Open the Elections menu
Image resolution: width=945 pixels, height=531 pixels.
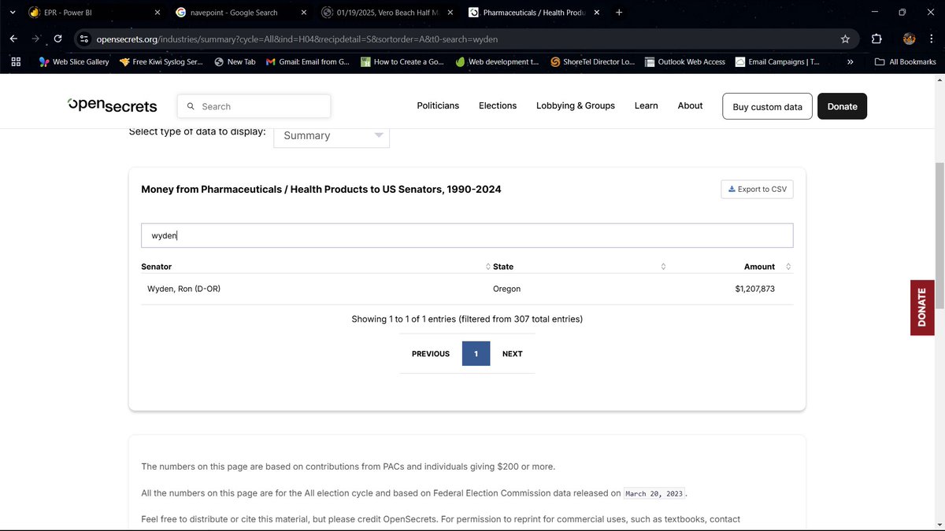point(498,105)
